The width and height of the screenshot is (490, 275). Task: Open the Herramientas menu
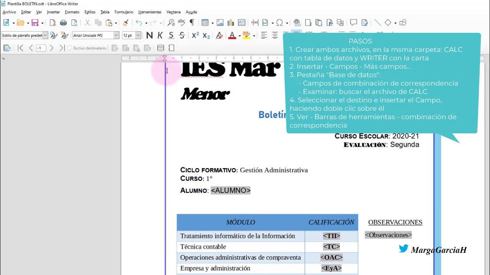(x=150, y=12)
